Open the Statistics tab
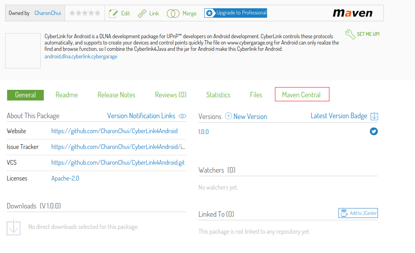 (218, 95)
